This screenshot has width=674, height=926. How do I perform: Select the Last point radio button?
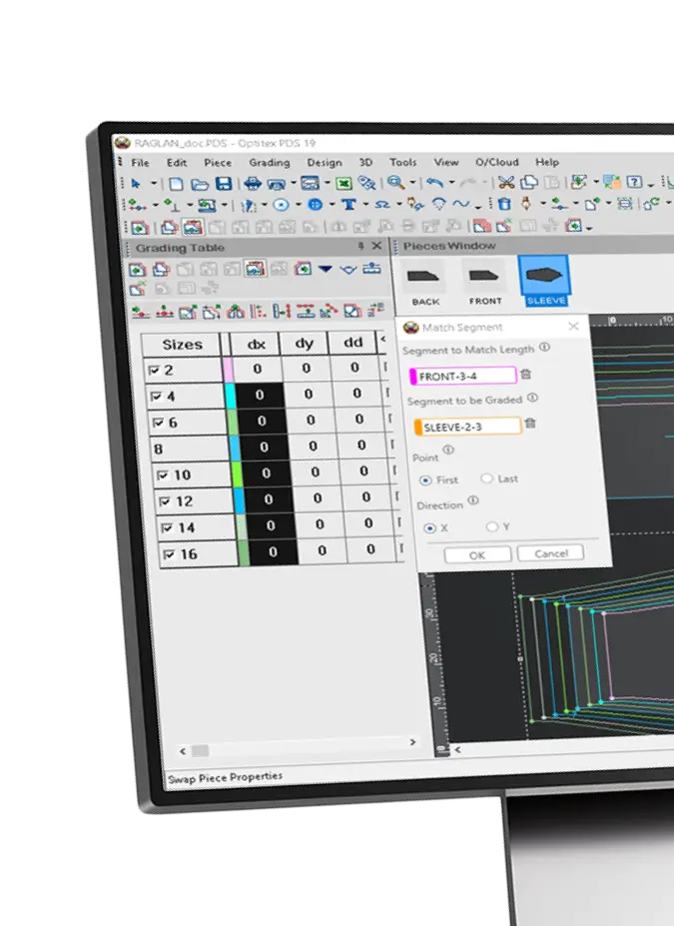pyautogui.click(x=487, y=478)
